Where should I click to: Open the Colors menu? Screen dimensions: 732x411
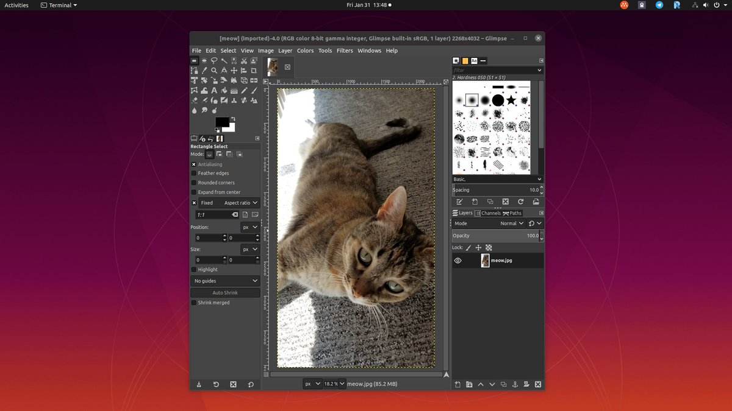(x=305, y=51)
